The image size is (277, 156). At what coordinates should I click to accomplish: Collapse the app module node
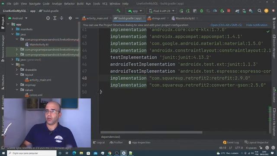[x=8, y=24]
